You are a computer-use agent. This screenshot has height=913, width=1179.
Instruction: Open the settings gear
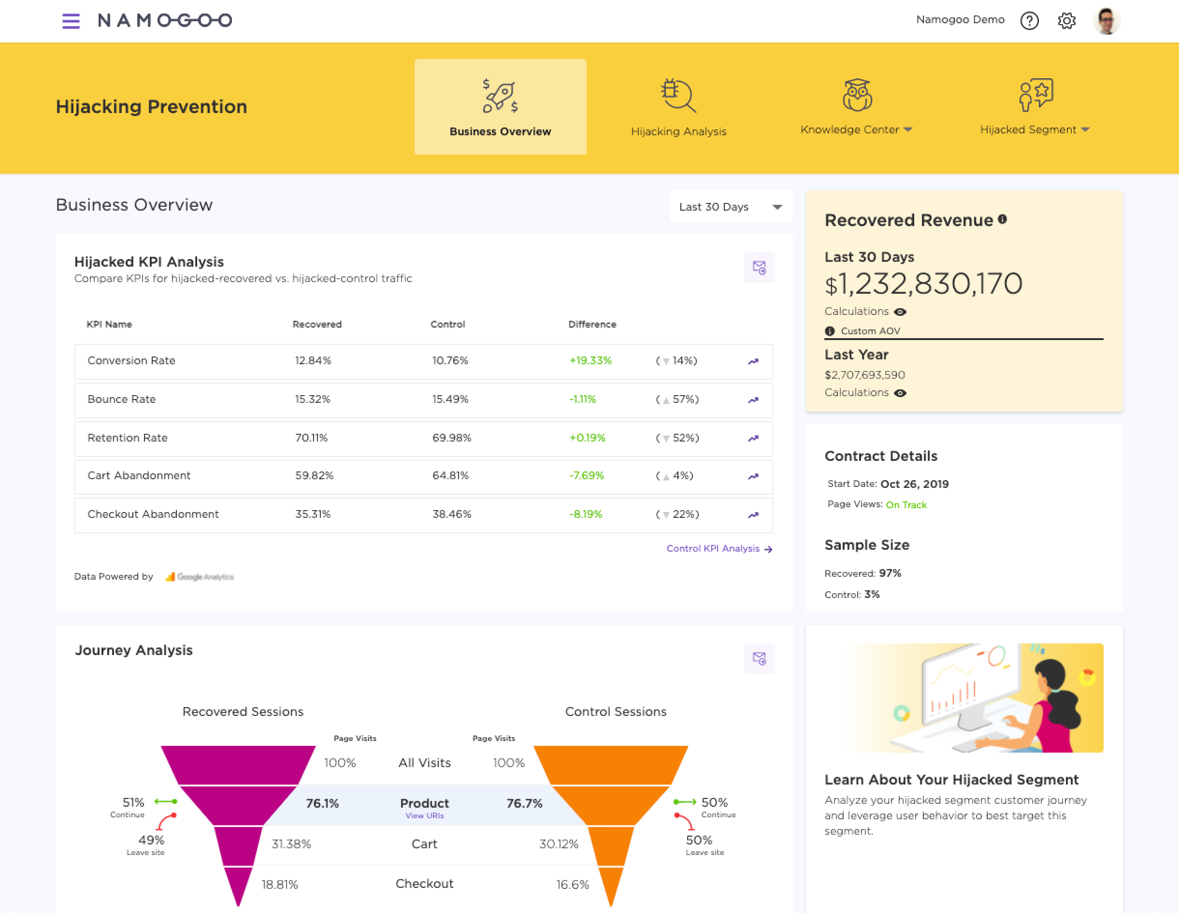(1067, 21)
